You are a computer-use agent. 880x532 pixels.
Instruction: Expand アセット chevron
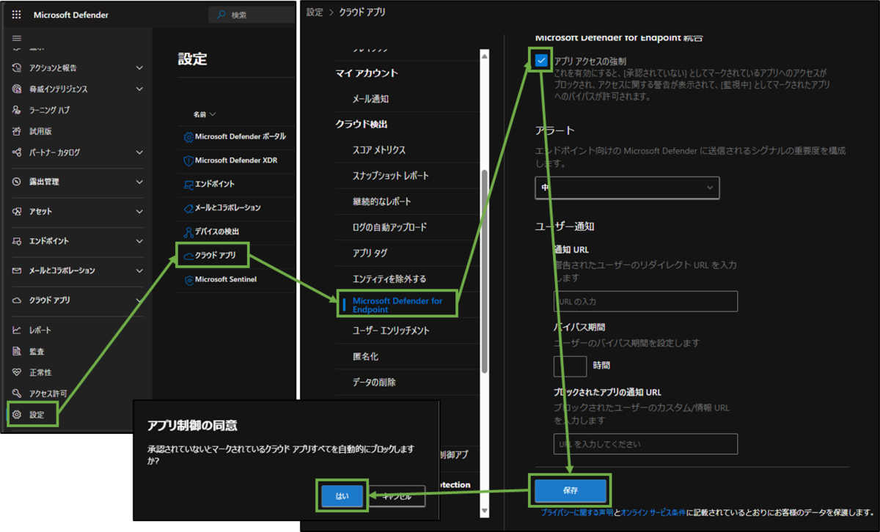[139, 211]
